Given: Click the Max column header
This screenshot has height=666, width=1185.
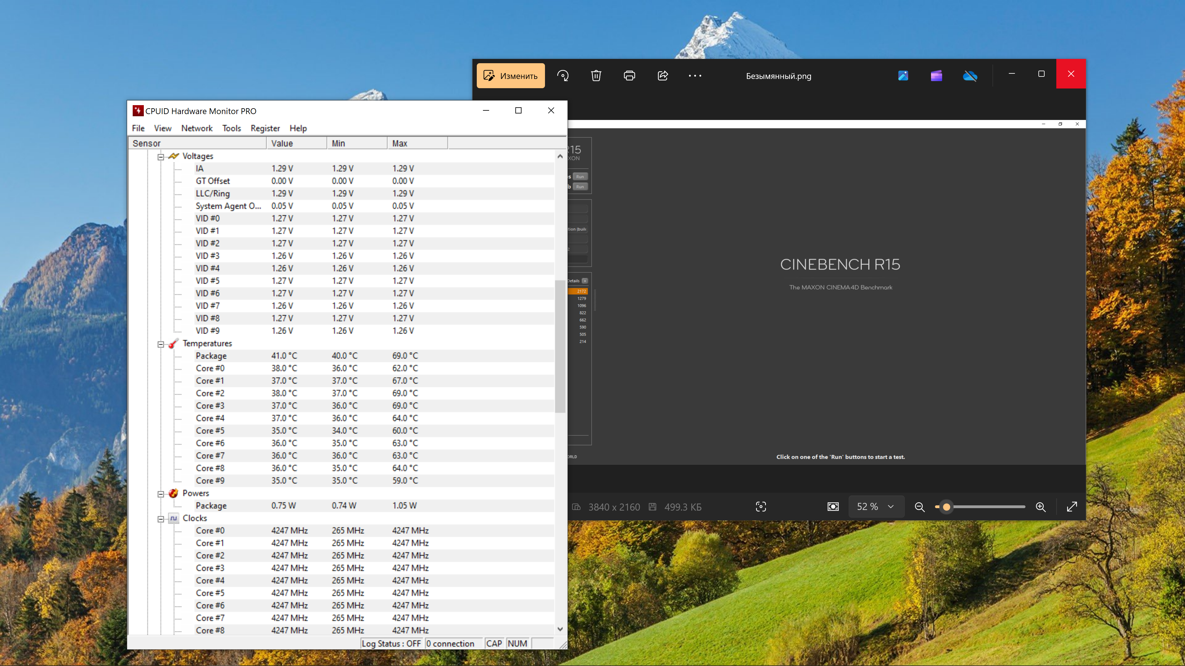Looking at the screenshot, I should pos(417,143).
